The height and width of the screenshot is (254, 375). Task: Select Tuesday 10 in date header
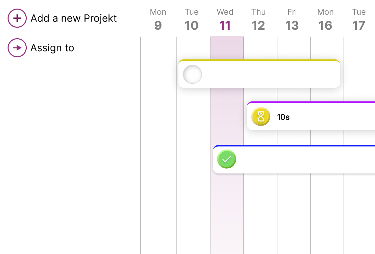click(192, 20)
